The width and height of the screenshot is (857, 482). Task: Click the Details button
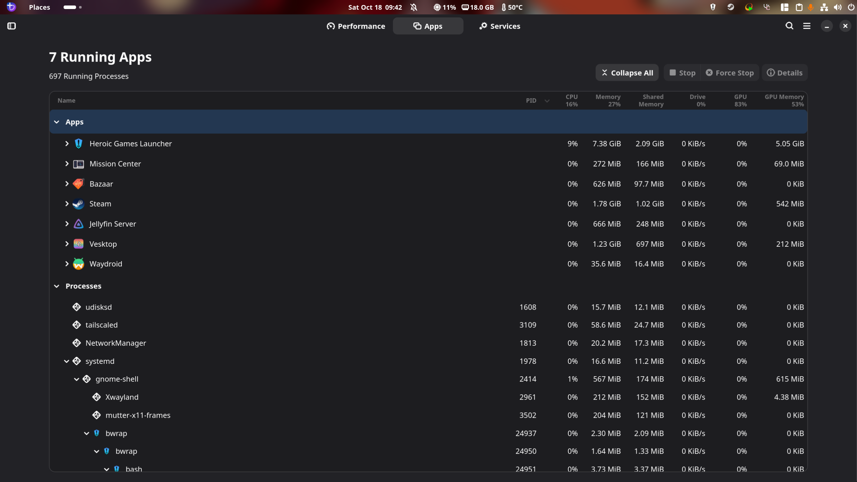[784, 73]
